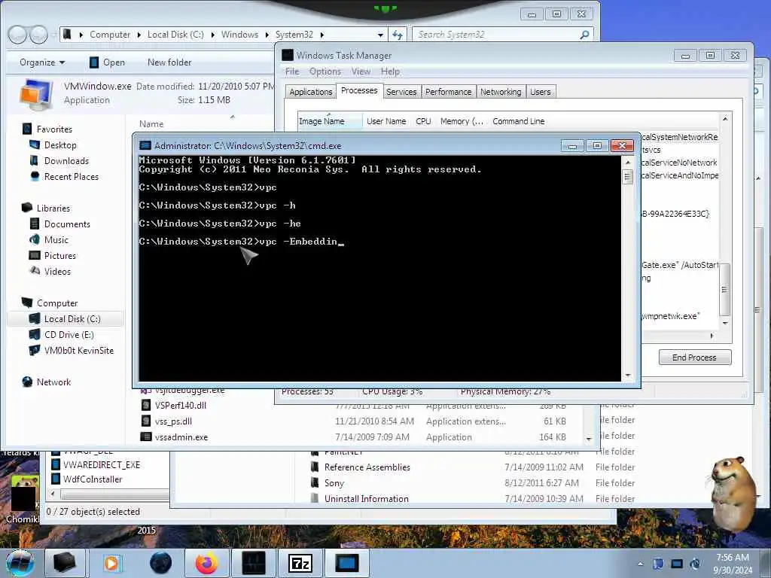Click the Recent Places icon
This screenshot has width=771, height=578.
pos(35,176)
